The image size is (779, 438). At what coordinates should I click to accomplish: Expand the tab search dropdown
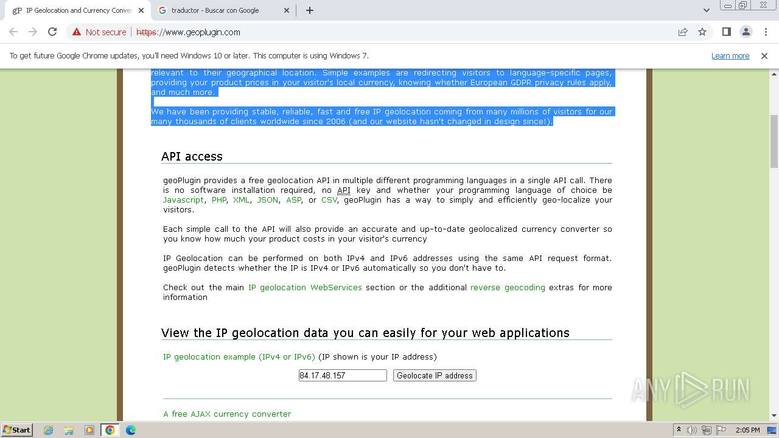(706, 10)
